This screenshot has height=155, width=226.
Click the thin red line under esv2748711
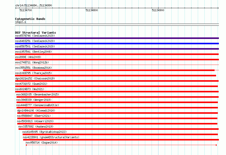click(x=117, y=65)
